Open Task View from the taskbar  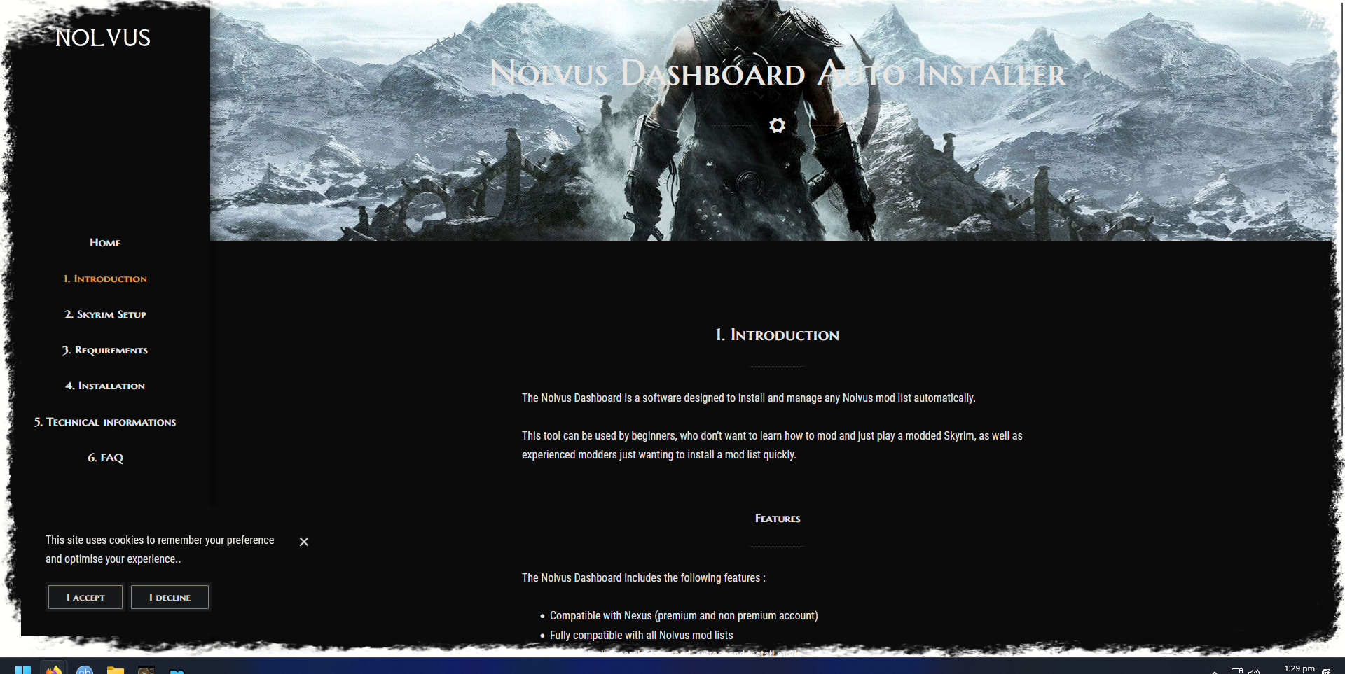23,670
